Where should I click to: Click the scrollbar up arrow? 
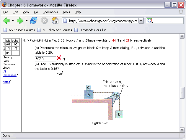coord(182,36)
